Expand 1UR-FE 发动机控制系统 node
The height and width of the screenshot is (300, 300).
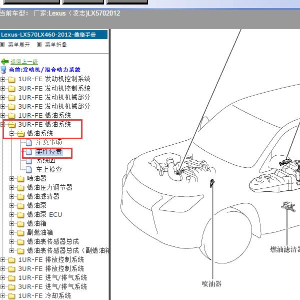click(x=2, y=79)
